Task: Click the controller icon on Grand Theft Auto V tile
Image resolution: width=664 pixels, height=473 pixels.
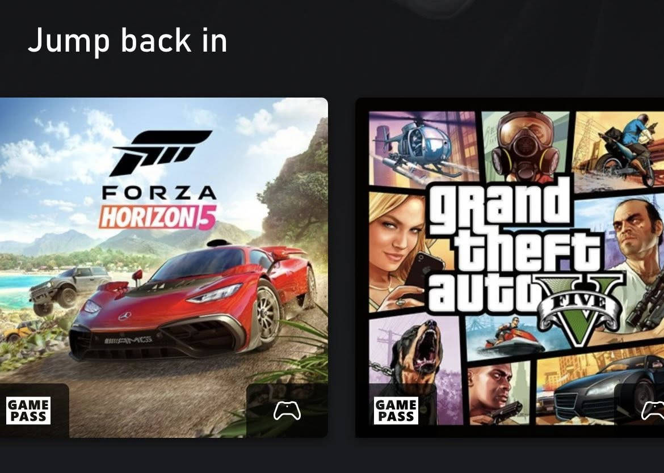Action: click(x=653, y=411)
